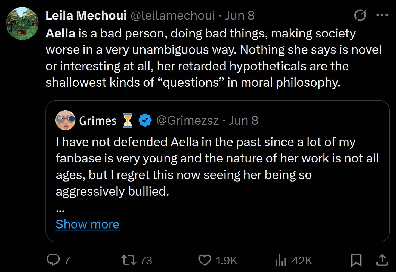Open view analytics bar chart icon

click(x=280, y=260)
